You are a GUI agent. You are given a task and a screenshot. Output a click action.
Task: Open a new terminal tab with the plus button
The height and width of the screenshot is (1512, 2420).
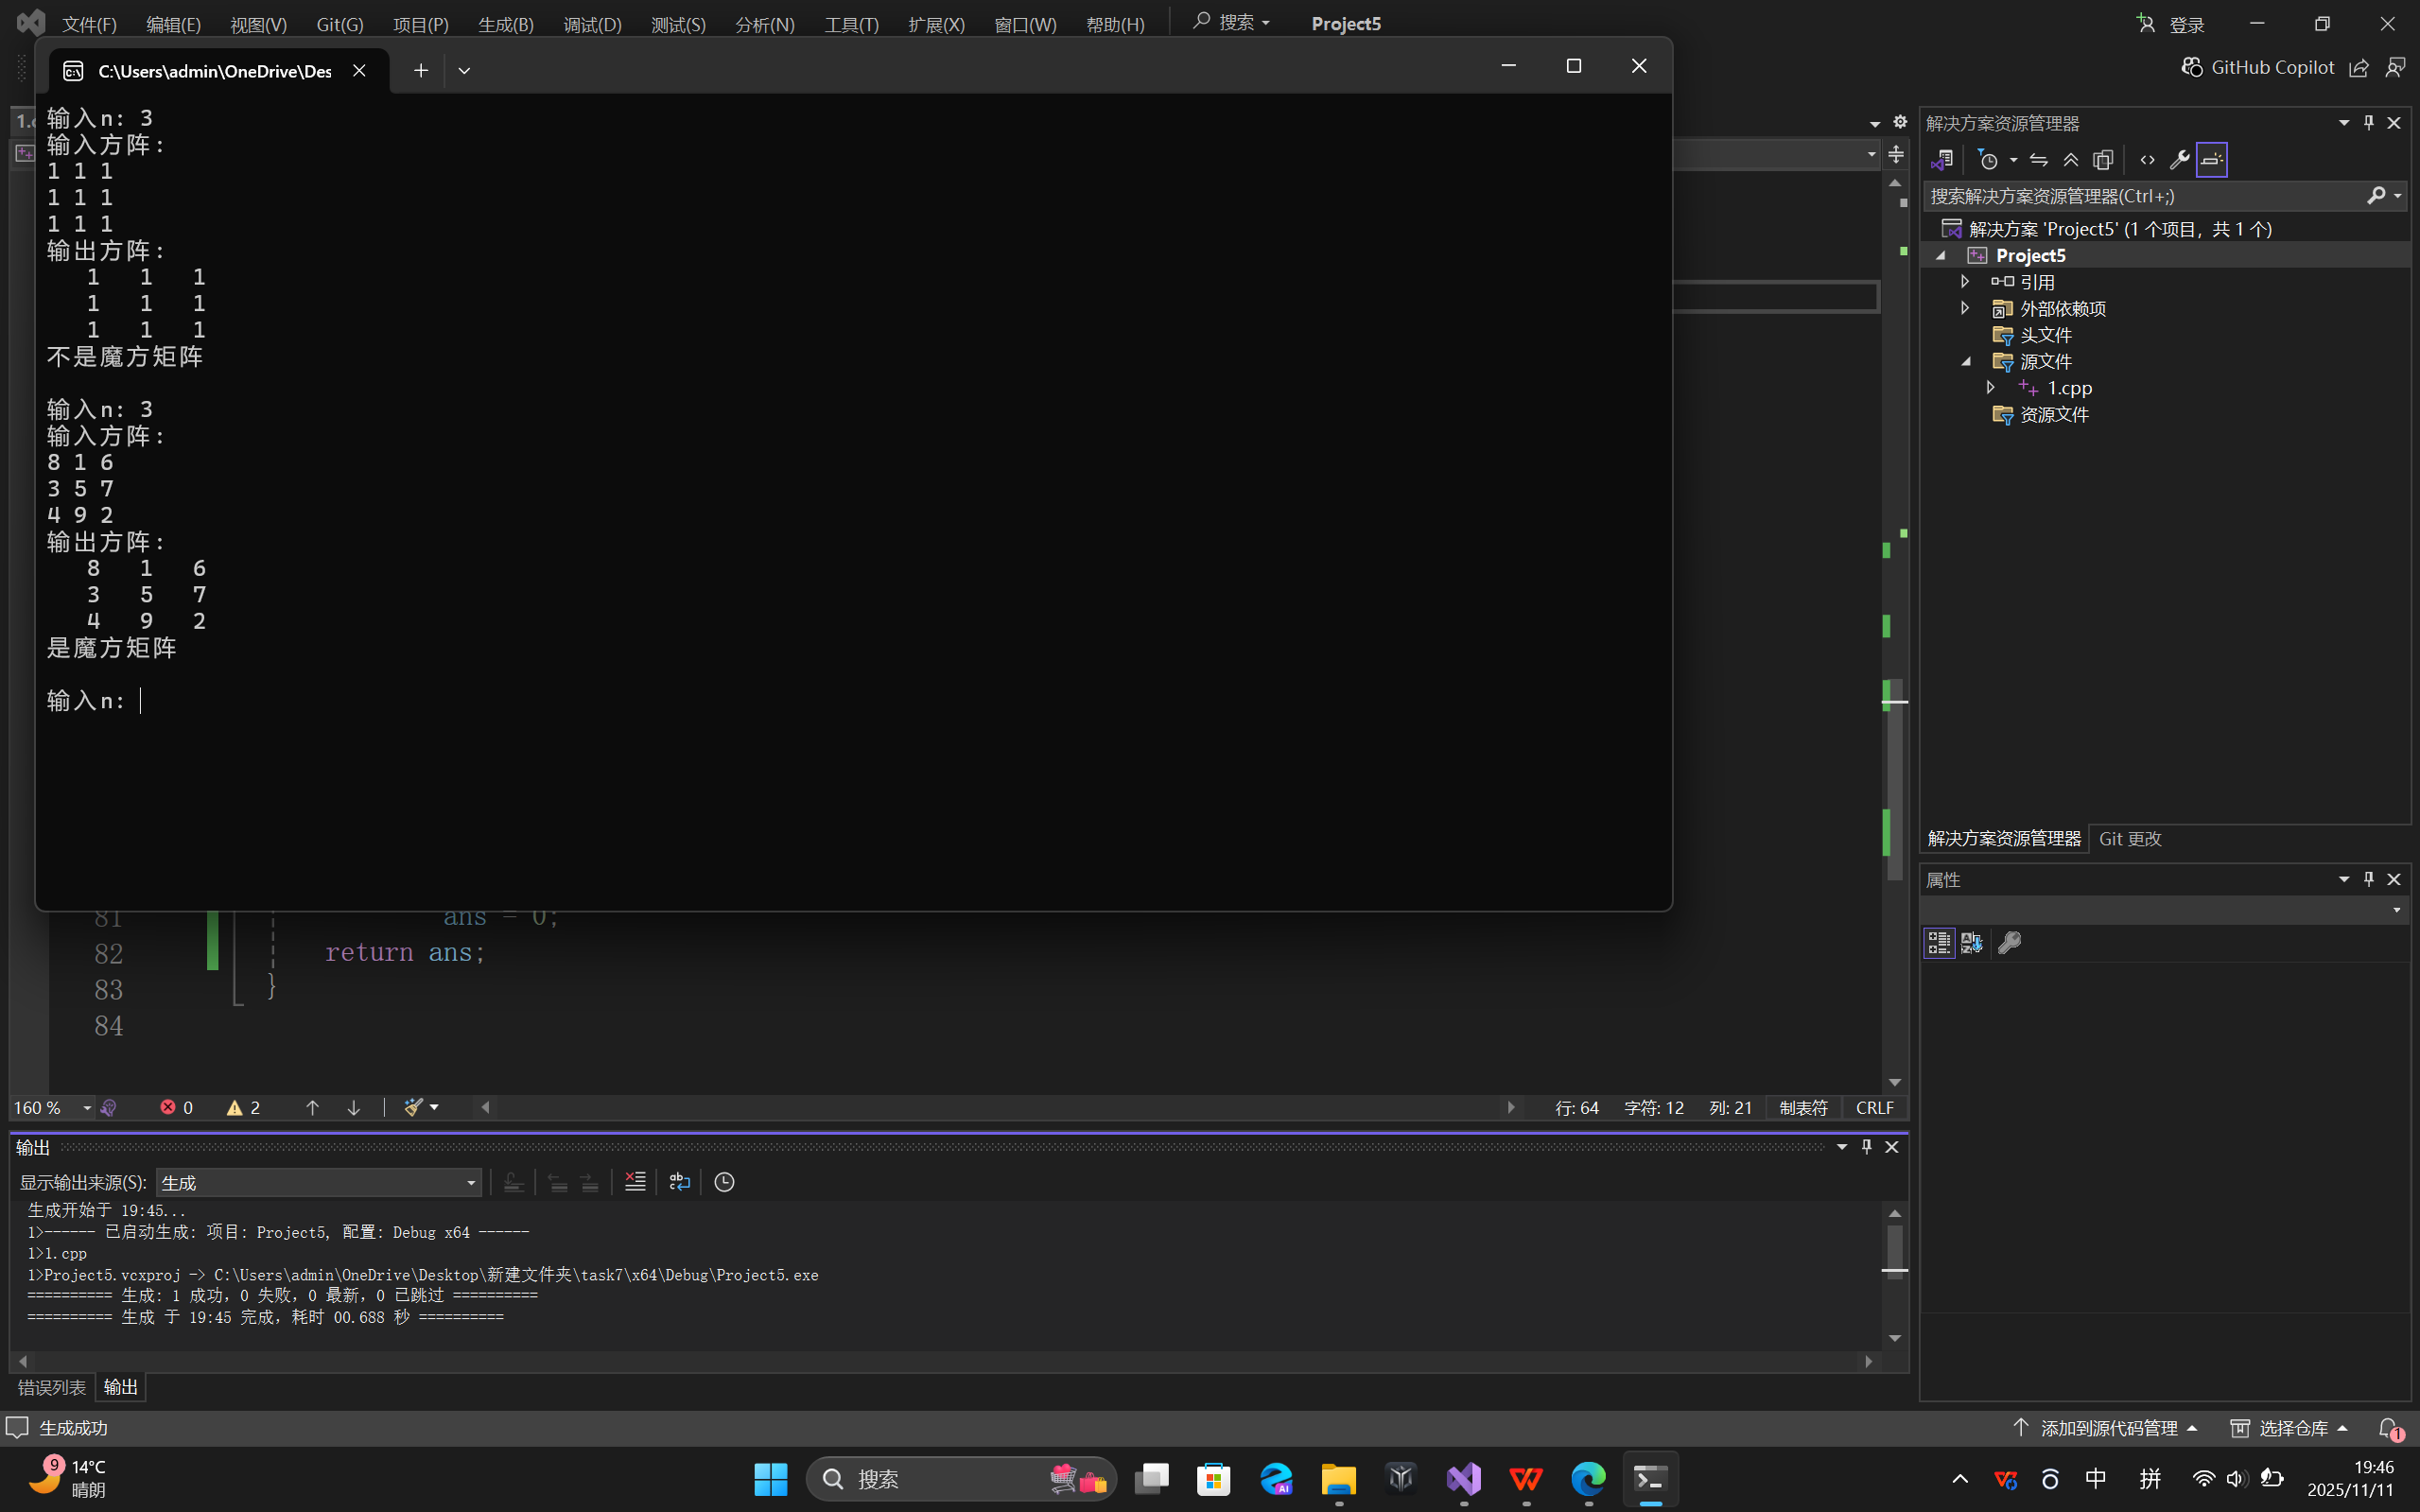pos(420,70)
